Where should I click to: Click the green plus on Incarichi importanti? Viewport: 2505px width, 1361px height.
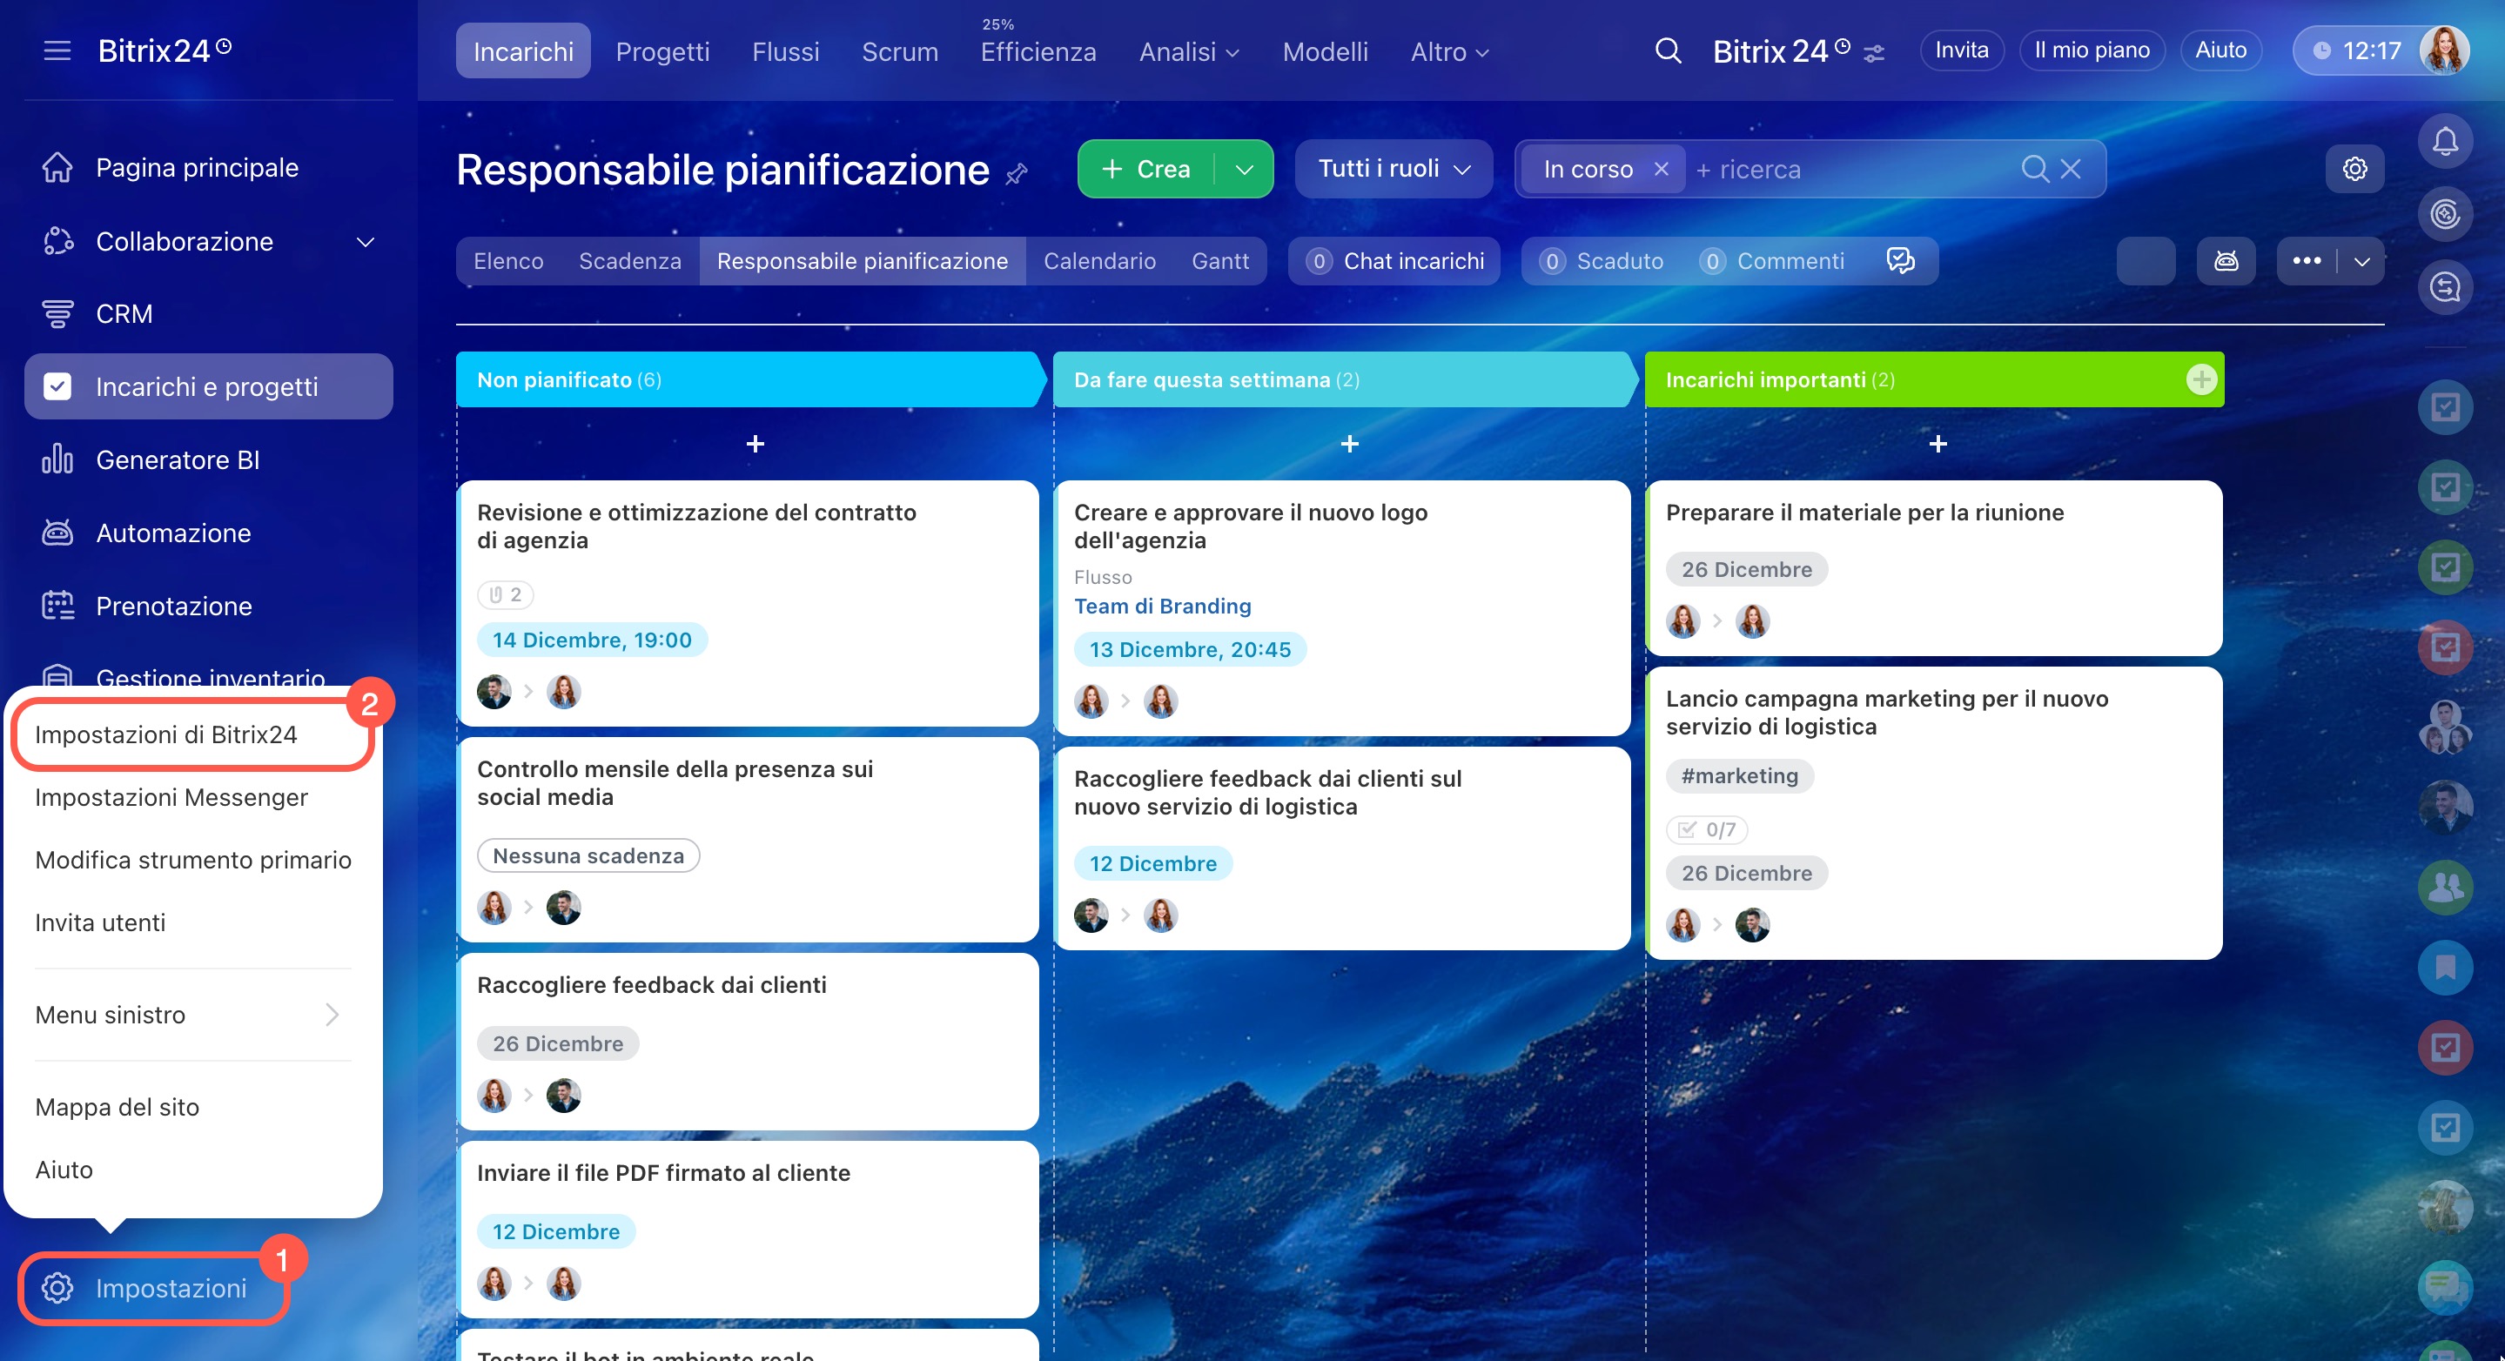tap(2200, 379)
